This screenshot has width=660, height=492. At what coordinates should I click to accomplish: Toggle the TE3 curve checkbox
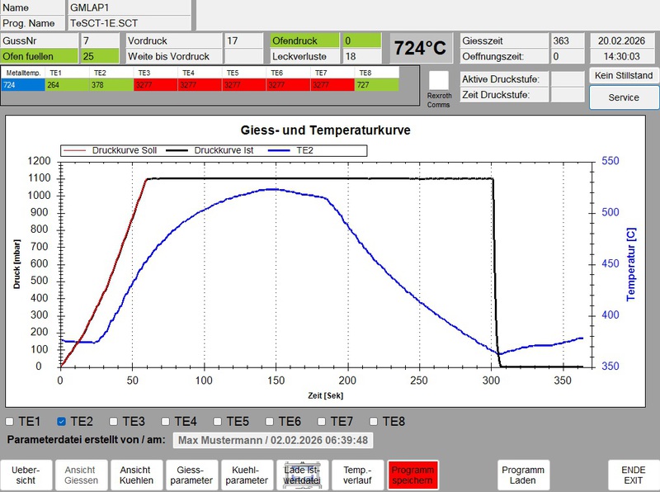coord(114,422)
